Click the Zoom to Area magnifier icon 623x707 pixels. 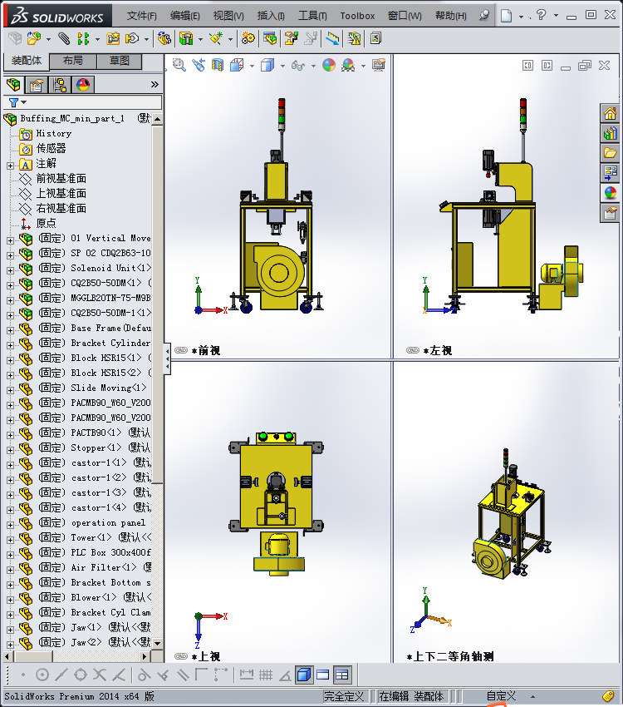[x=179, y=66]
